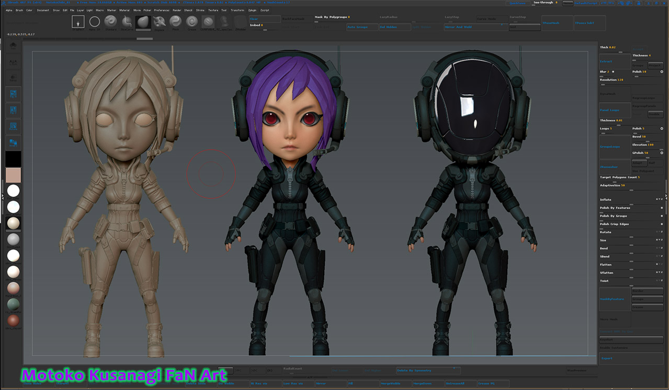Select the DragRect stroke icon
Viewport: 669px width, 390px height.
pos(78,22)
